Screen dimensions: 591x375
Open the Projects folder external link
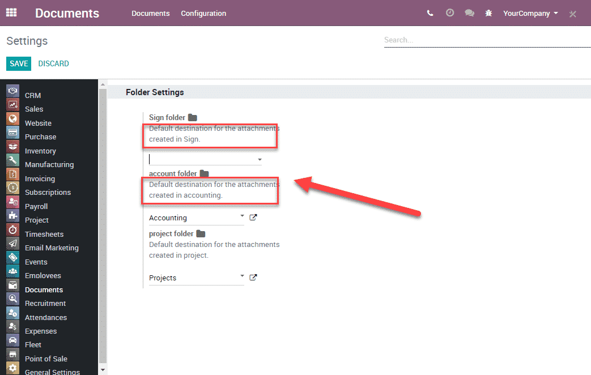253,278
